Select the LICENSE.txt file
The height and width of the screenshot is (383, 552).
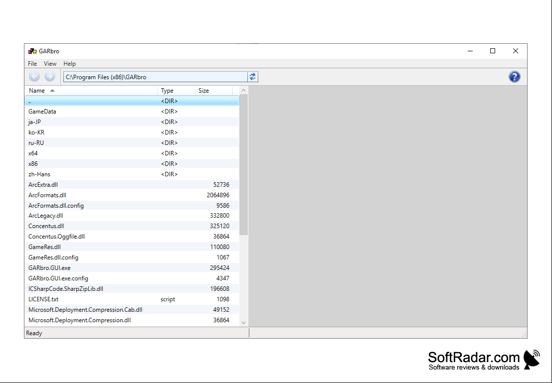[132, 299]
